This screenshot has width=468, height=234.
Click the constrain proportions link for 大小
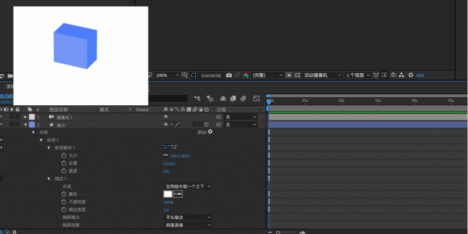pos(166,155)
